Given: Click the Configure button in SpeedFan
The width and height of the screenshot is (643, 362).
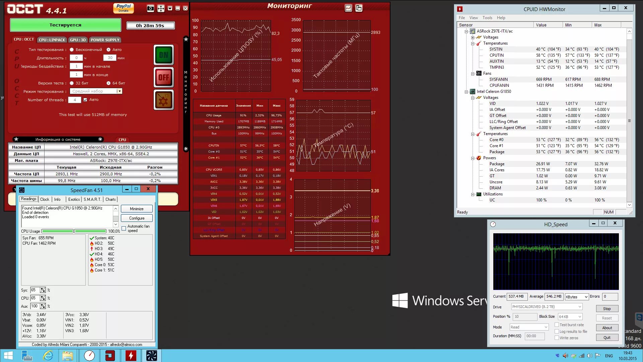Looking at the screenshot, I should point(137,218).
